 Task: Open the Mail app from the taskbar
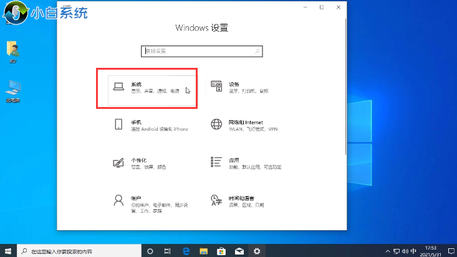click(239, 251)
